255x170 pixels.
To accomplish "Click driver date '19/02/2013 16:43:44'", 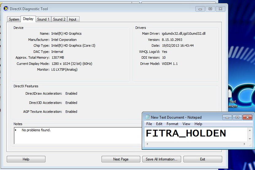I will click(x=178, y=45).
